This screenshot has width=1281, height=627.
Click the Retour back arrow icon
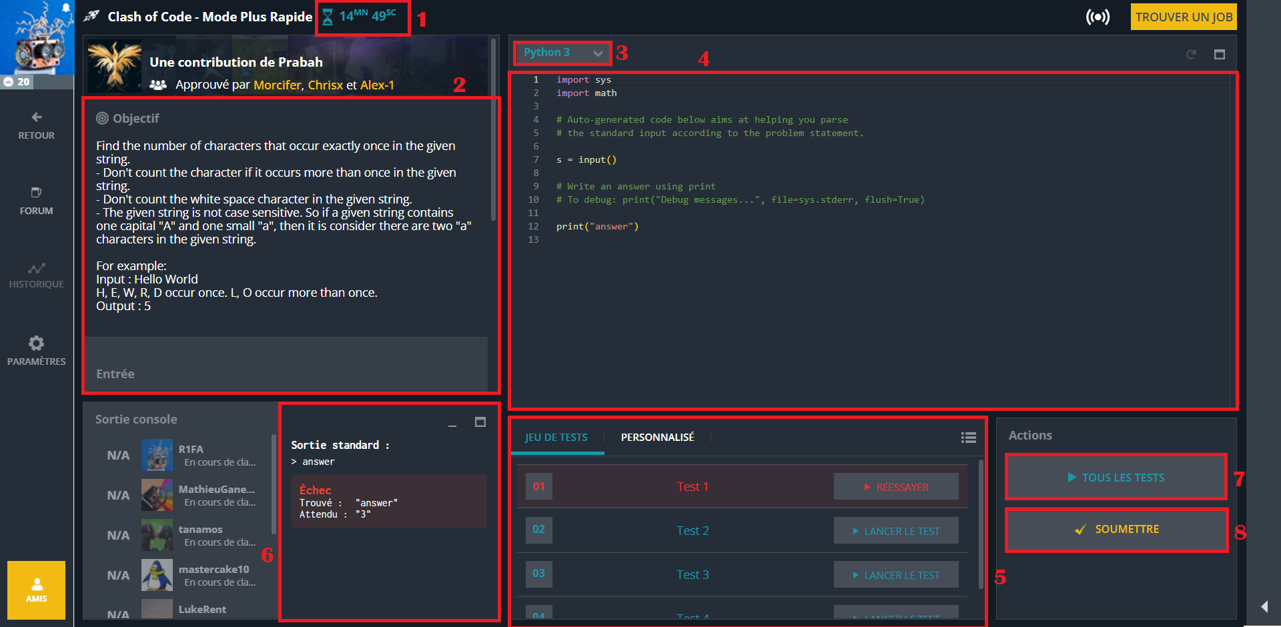point(37,117)
